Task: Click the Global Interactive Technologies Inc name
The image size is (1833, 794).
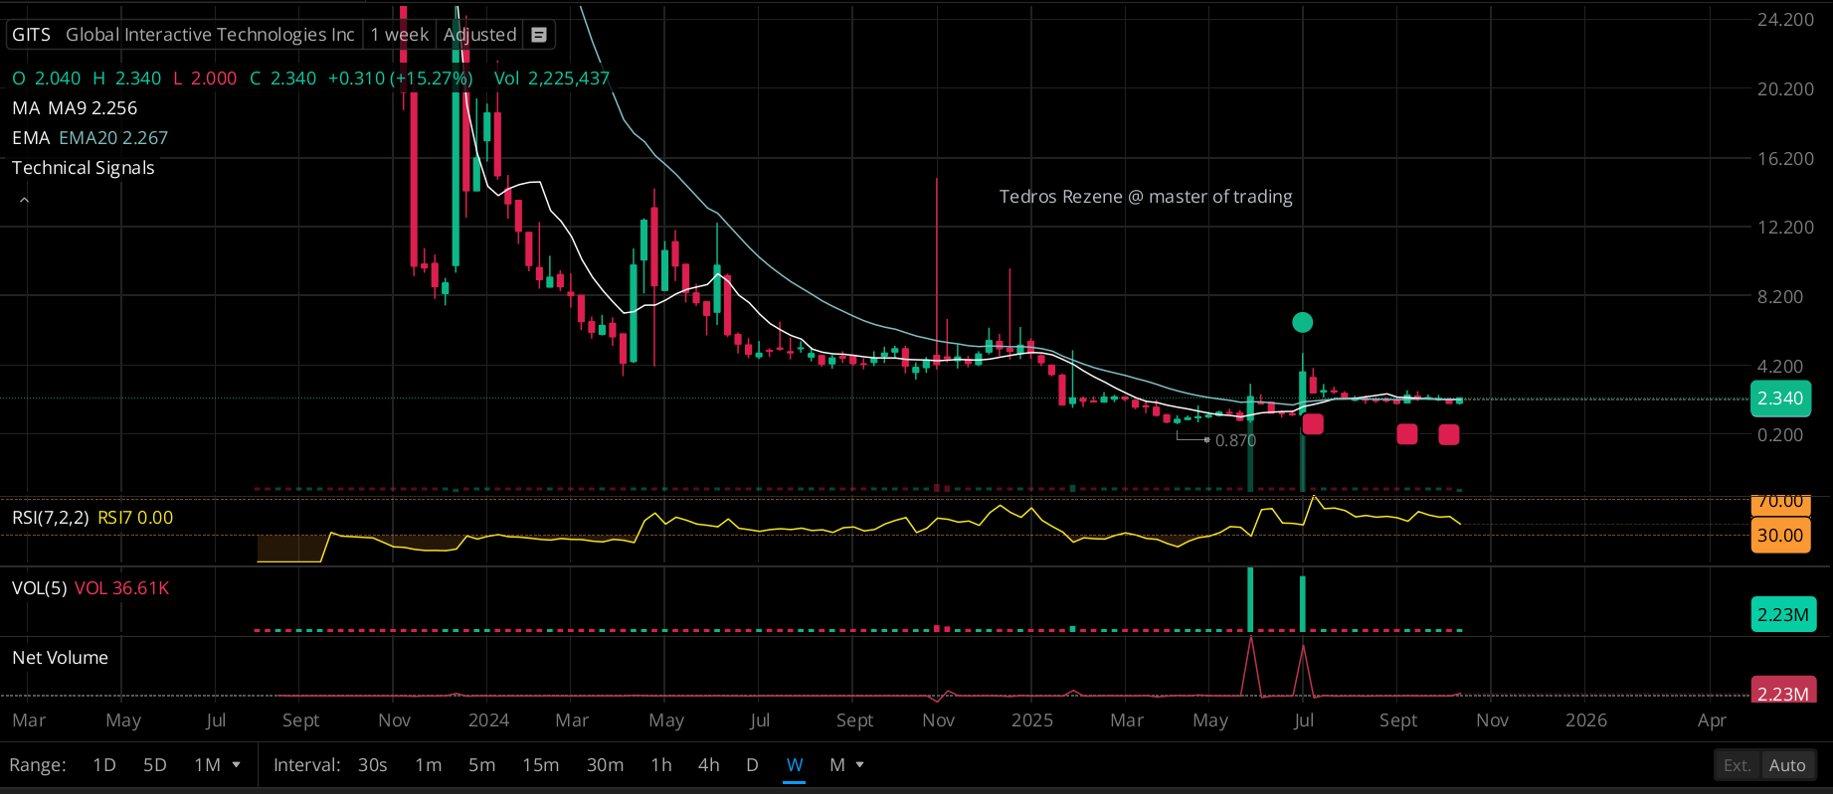Action: pos(210,35)
